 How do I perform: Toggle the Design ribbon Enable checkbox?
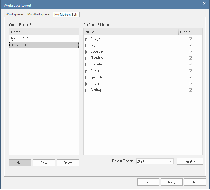(x=190, y=39)
